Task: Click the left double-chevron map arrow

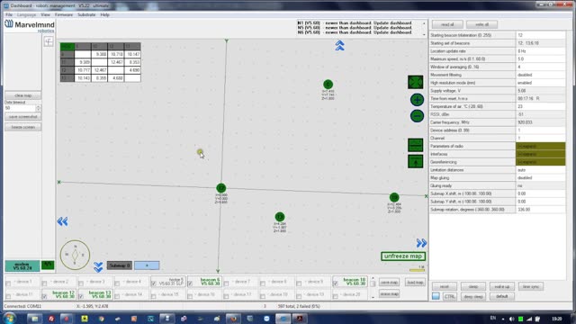Action: 62,221
